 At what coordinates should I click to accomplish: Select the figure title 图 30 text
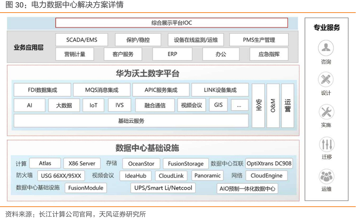click(65, 5)
